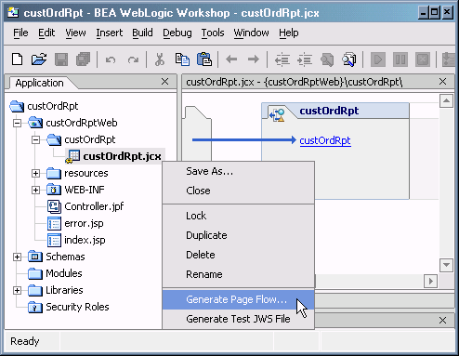Screen dimensions: 459x356
Task: Select Lock in the context menu
Action: 238,216
